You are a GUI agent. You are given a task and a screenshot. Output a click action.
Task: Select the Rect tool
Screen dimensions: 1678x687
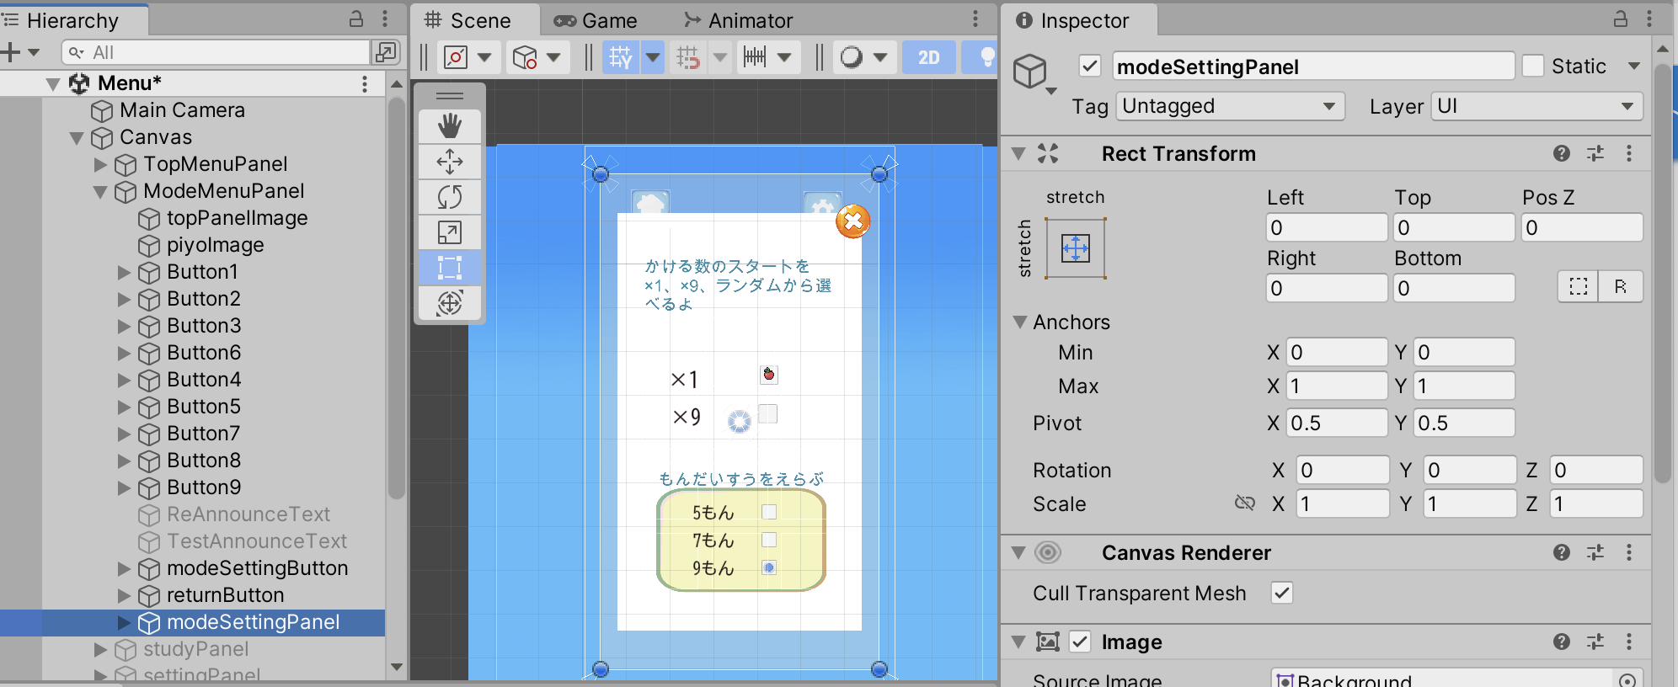(x=450, y=268)
